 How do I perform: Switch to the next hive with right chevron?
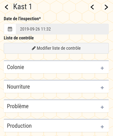106,7
